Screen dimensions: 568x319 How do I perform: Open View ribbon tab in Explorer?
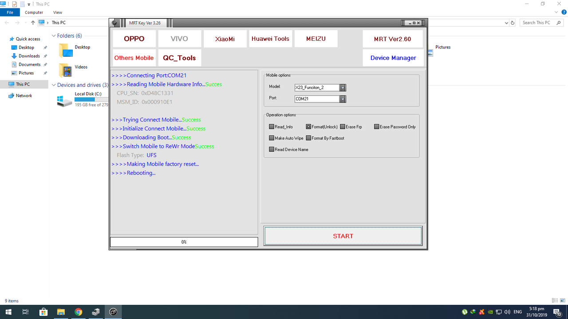[58, 12]
